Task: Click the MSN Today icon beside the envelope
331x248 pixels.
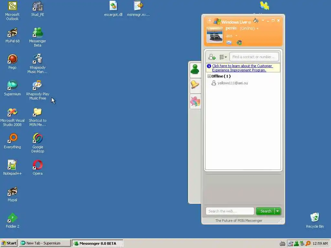Action: [239, 43]
